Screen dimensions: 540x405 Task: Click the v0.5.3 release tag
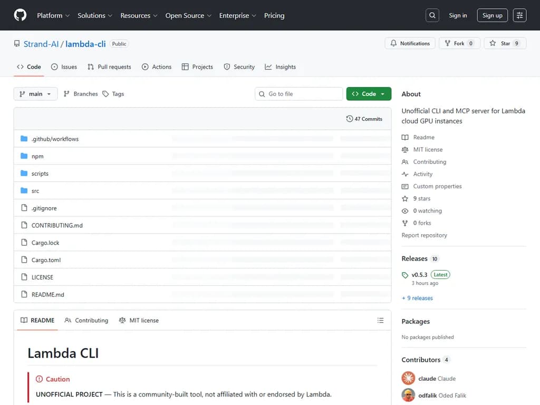point(419,275)
